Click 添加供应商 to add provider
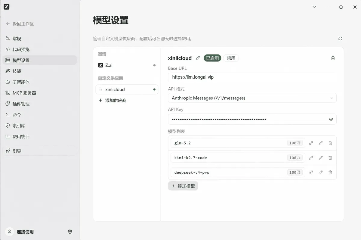 pyautogui.click(x=113, y=100)
